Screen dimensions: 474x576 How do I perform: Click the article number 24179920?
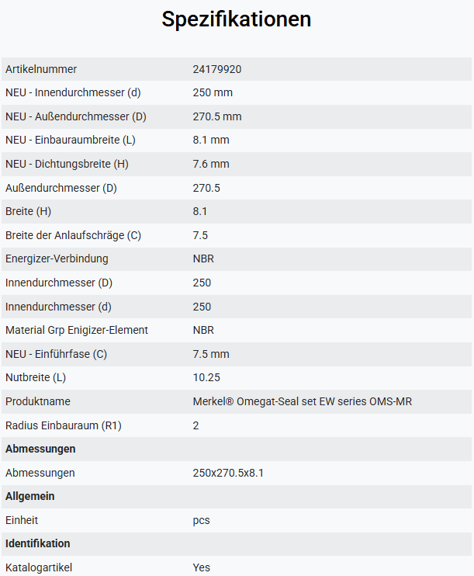tap(217, 69)
